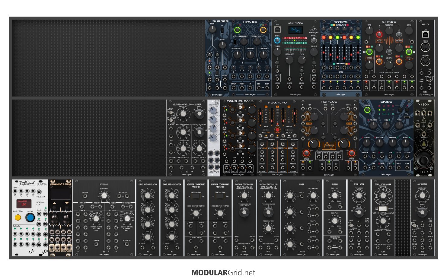Click the OUT L jack on Skies
Image resolution: width=447 pixels, height=279 pixels.
click(399, 168)
